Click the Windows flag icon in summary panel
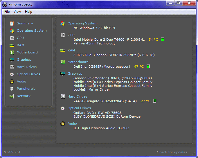This screenshot has height=158, width=198. click(x=63, y=24)
